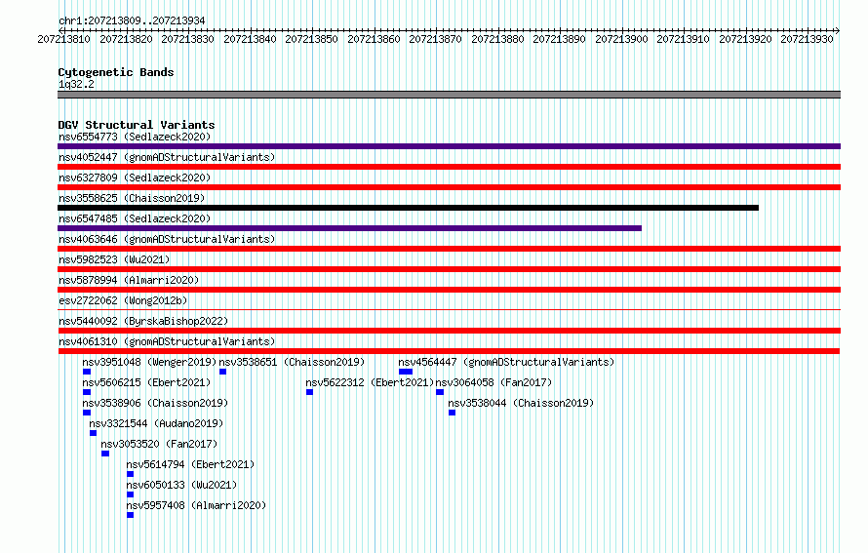
Task: Click the Cytogenetic Bands track title
Action: click(116, 72)
